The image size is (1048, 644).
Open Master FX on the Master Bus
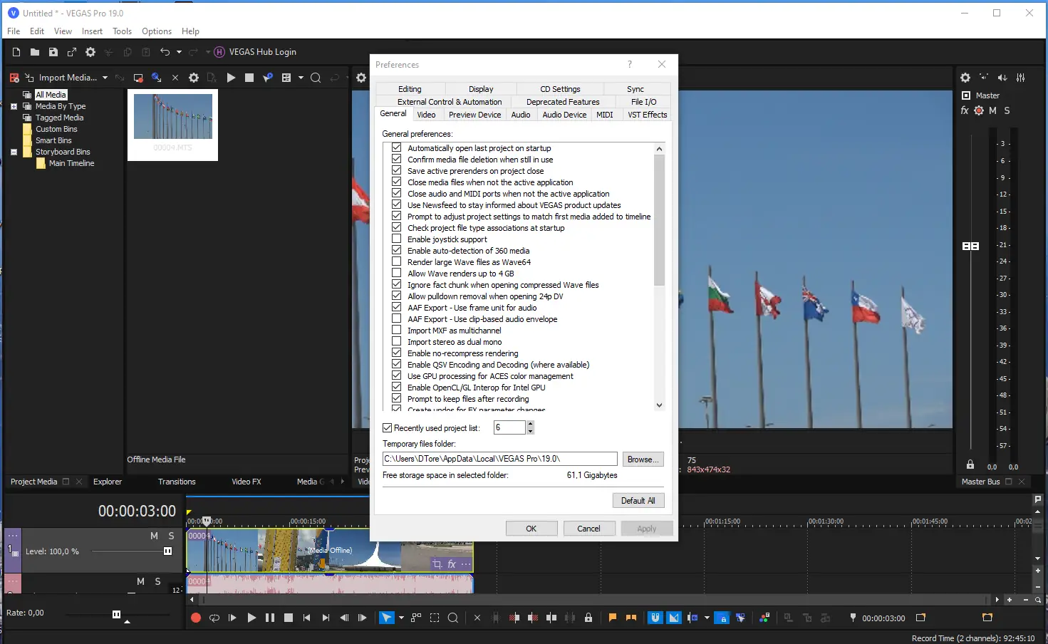pyautogui.click(x=965, y=110)
